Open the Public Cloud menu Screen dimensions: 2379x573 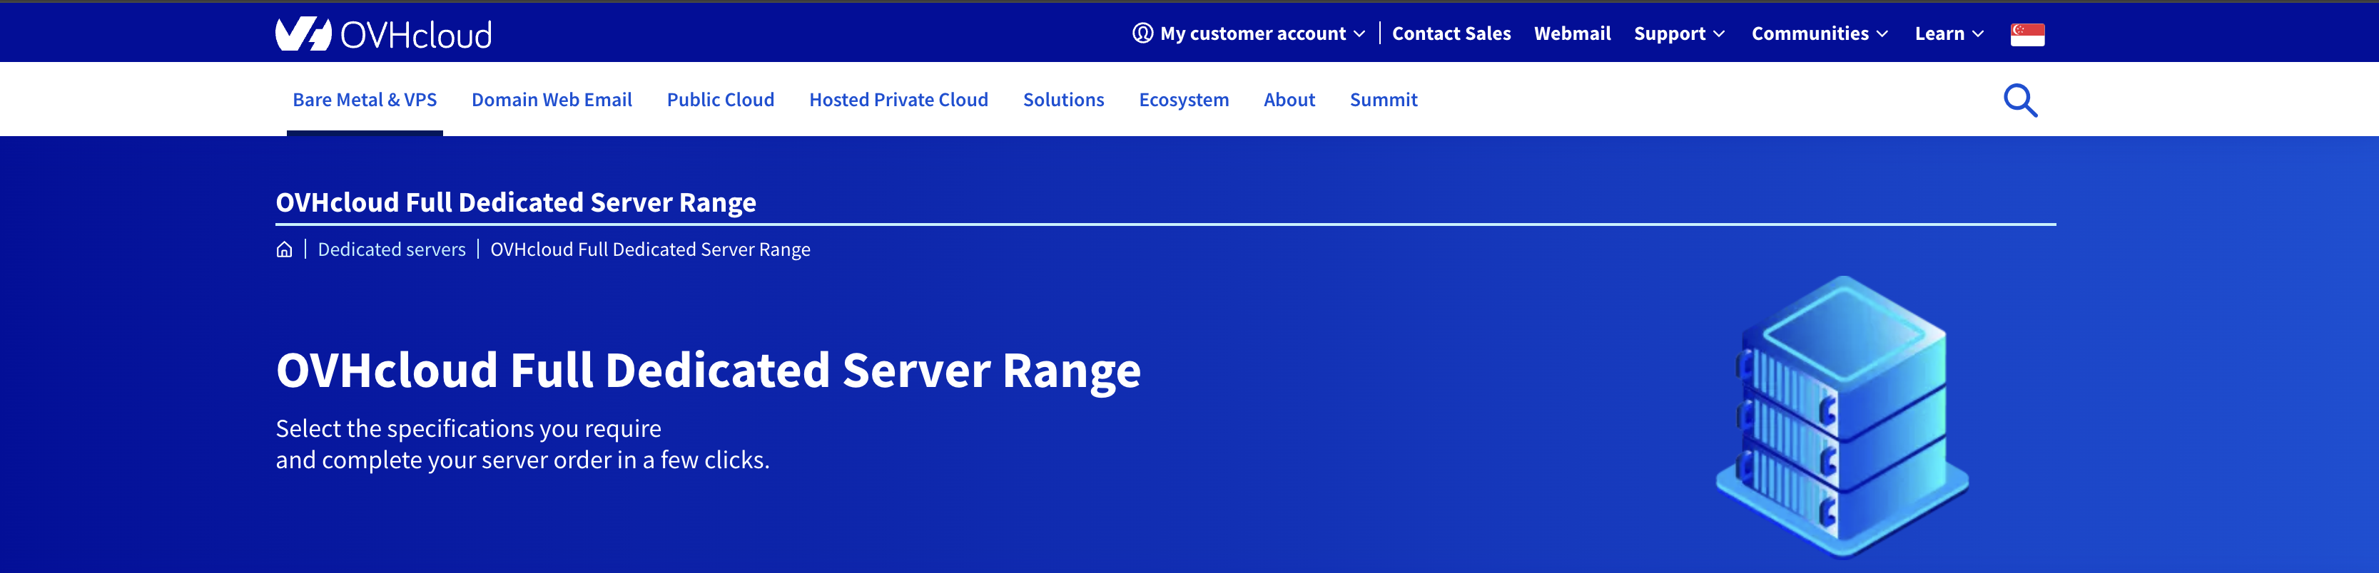pos(721,100)
